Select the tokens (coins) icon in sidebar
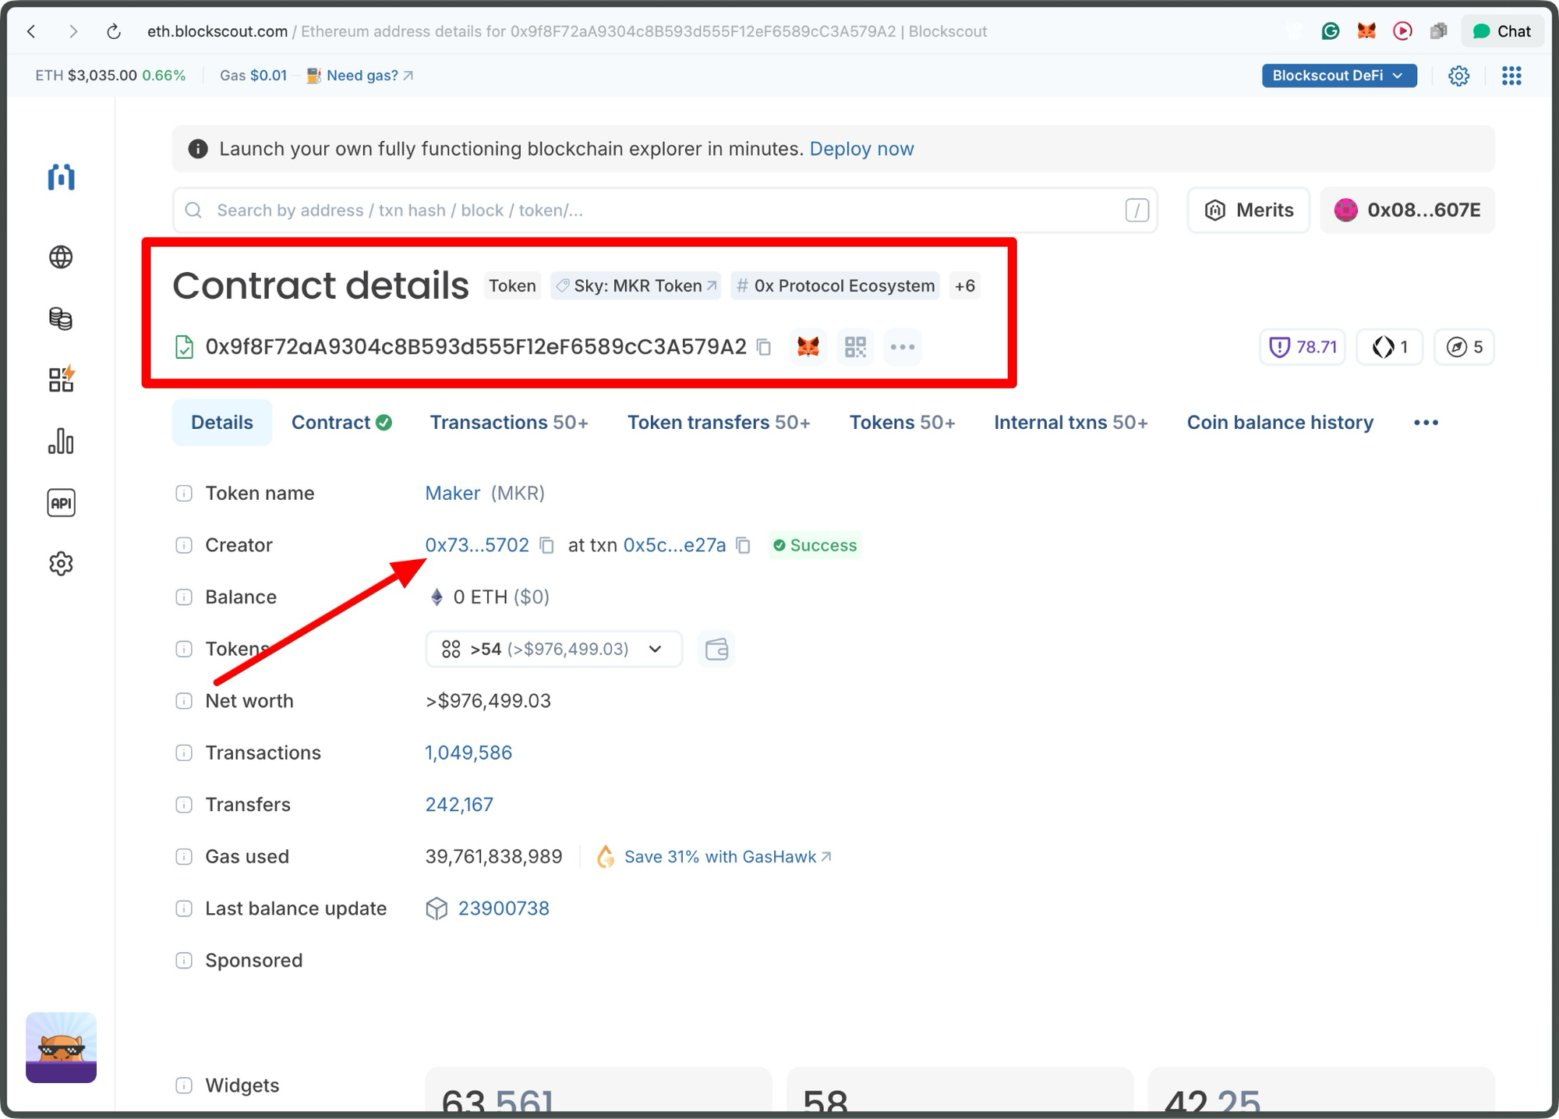Image resolution: width=1559 pixels, height=1119 pixels. pos(61,318)
